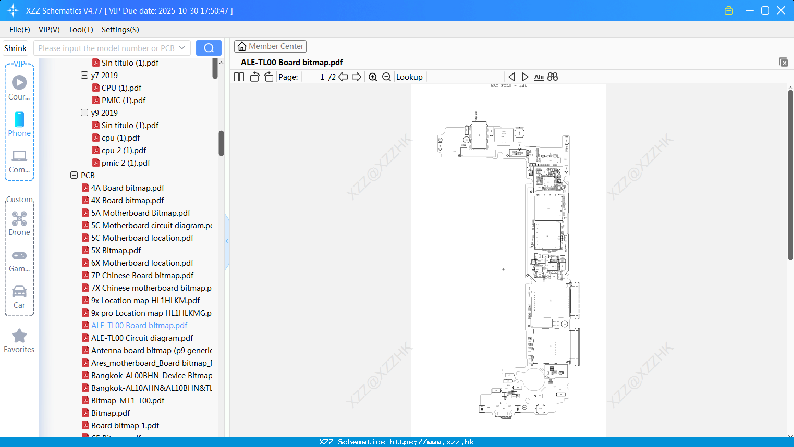Image resolution: width=794 pixels, height=447 pixels.
Task: Go to previous page arrow
Action: (x=343, y=77)
